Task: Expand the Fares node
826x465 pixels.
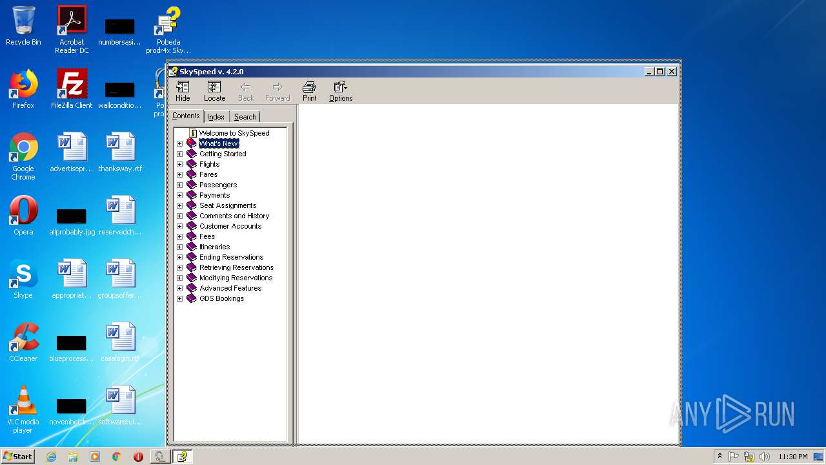Action: [x=180, y=174]
